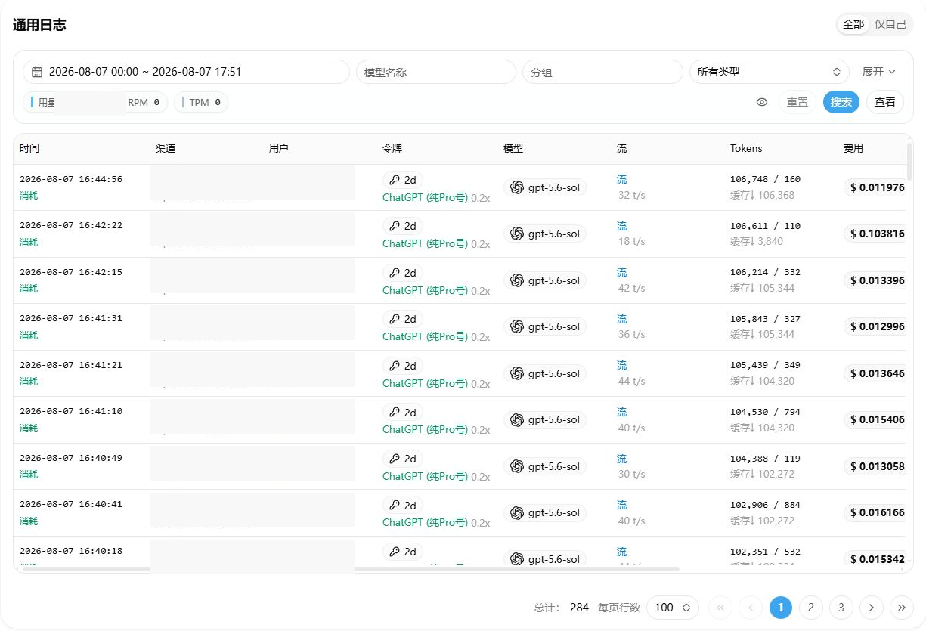This screenshot has height=631, width=926.
Task: Focus the 分组 input field
Action: pos(602,72)
